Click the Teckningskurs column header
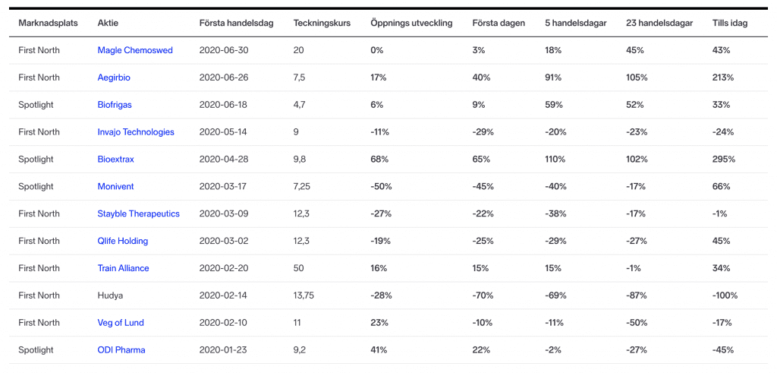777x373 pixels. coord(322,23)
